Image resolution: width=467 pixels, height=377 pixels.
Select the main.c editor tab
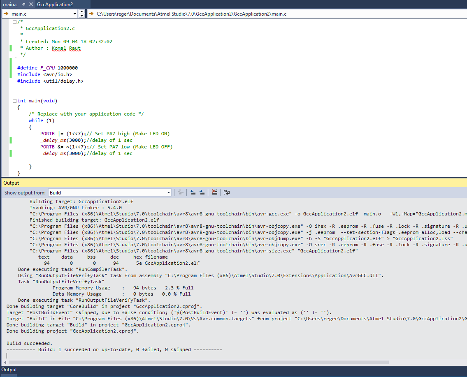pyautogui.click(x=10, y=4)
